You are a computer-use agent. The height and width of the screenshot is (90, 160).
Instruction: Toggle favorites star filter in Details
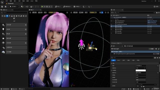point(157,58)
